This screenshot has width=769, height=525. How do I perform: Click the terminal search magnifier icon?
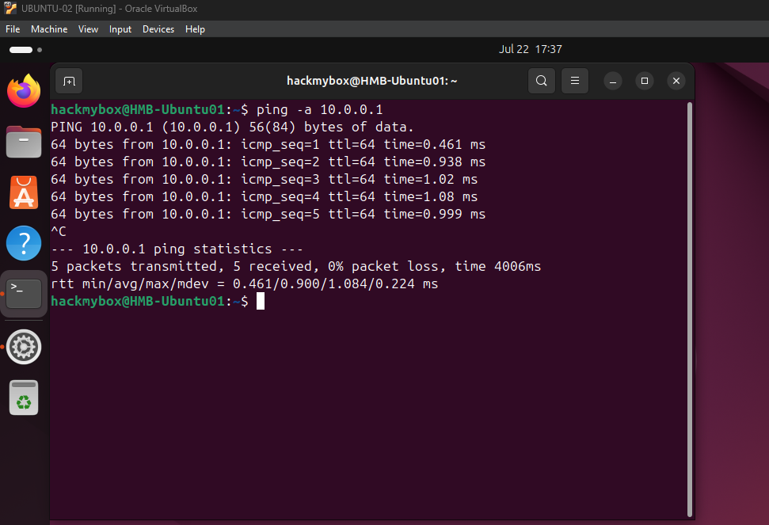541,81
